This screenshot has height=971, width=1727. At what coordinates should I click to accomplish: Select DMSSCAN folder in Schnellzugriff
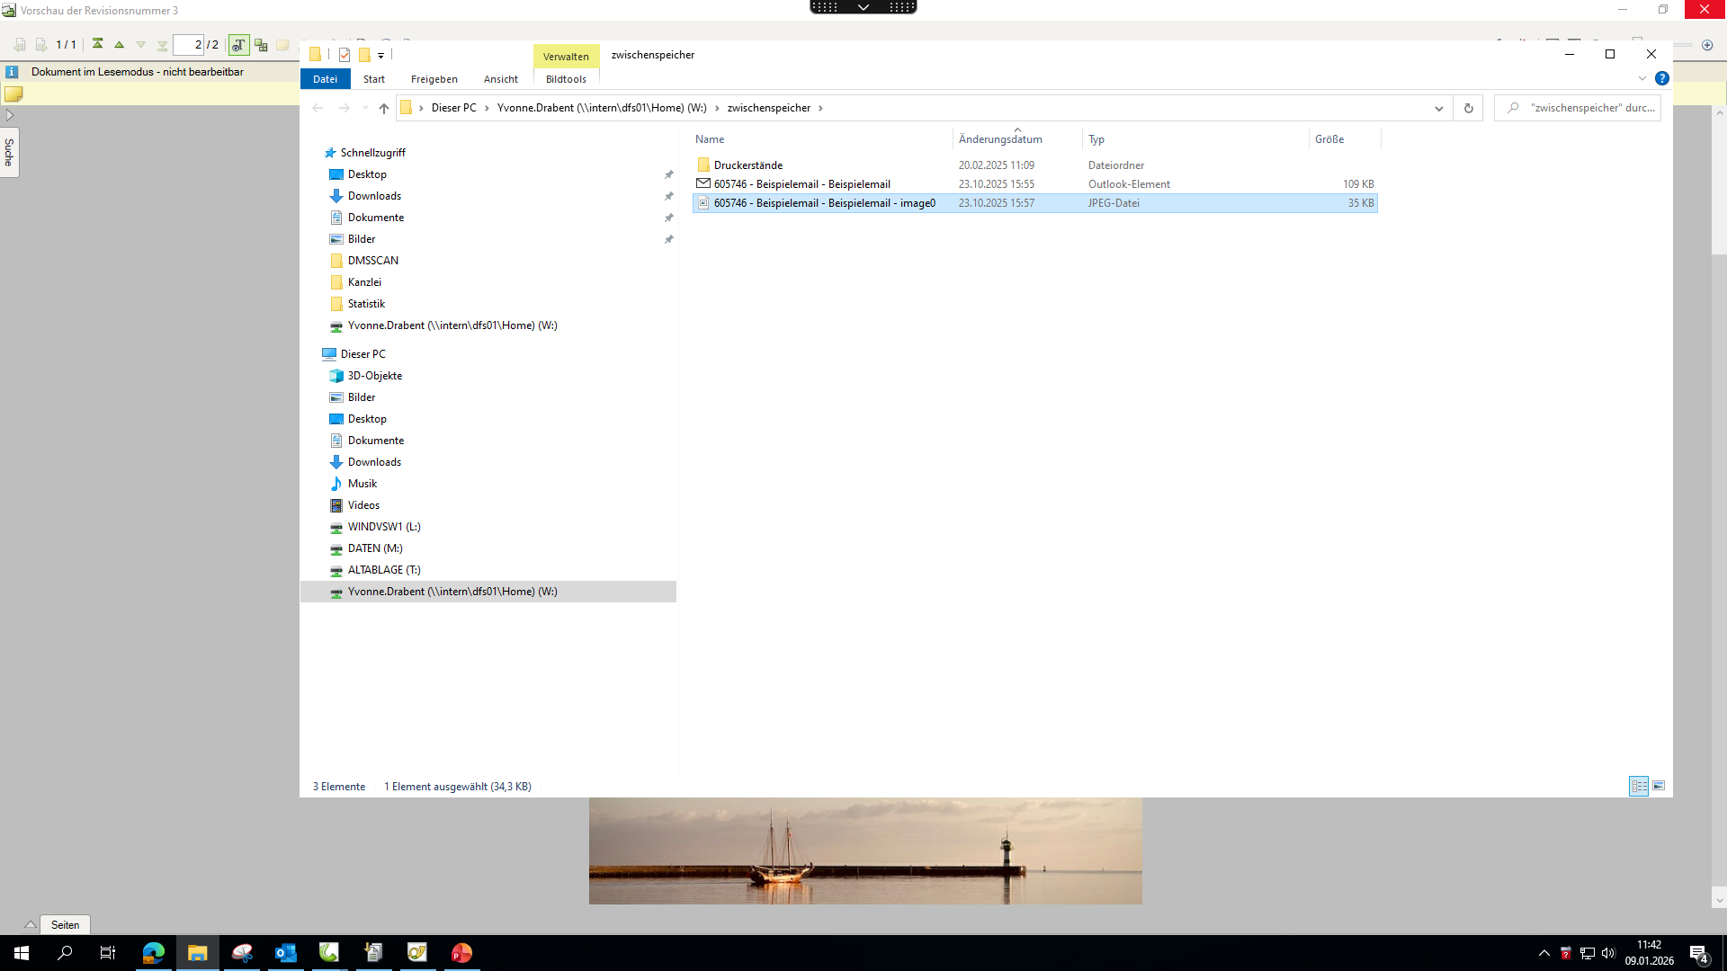(x=372, y=261)
